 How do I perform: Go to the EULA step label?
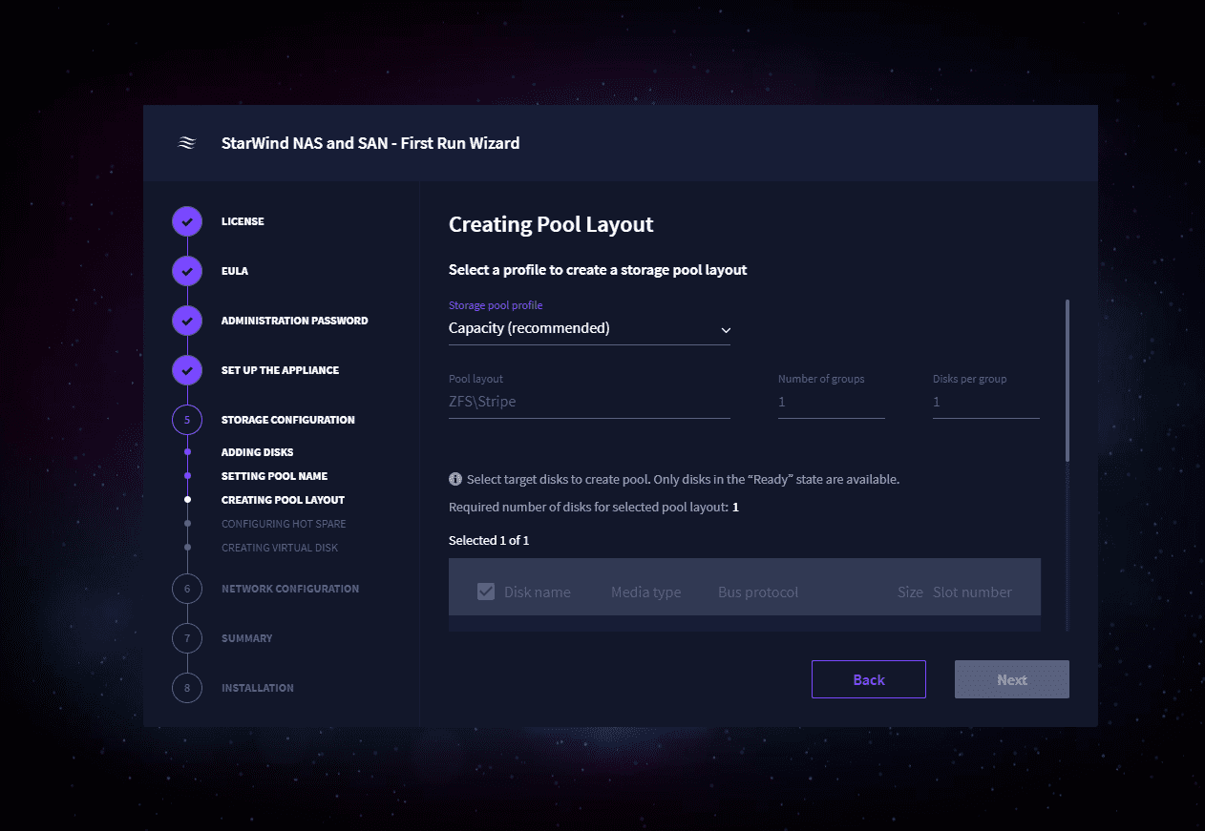pos(235,271)
